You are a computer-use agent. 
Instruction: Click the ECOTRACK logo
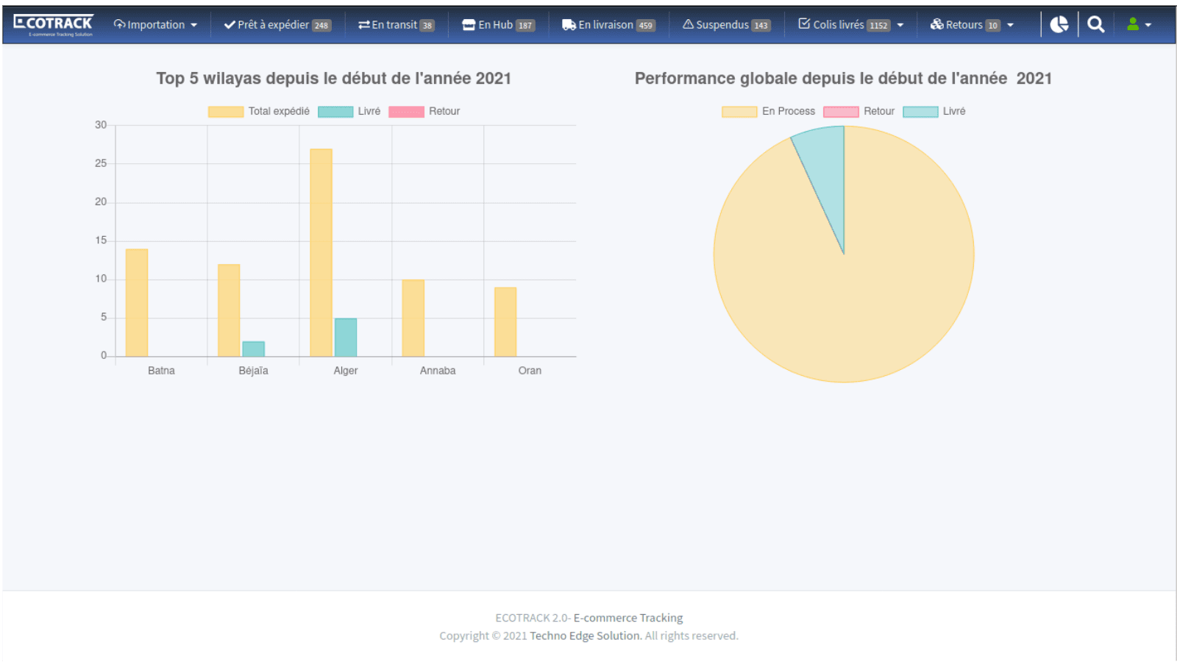click(52, 22)
